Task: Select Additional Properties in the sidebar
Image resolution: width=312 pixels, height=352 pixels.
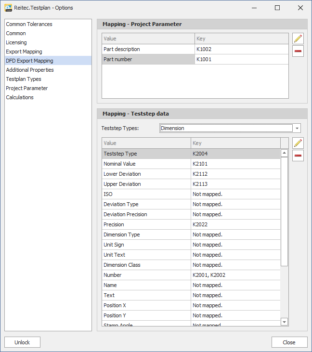Action: pos(30,70)
